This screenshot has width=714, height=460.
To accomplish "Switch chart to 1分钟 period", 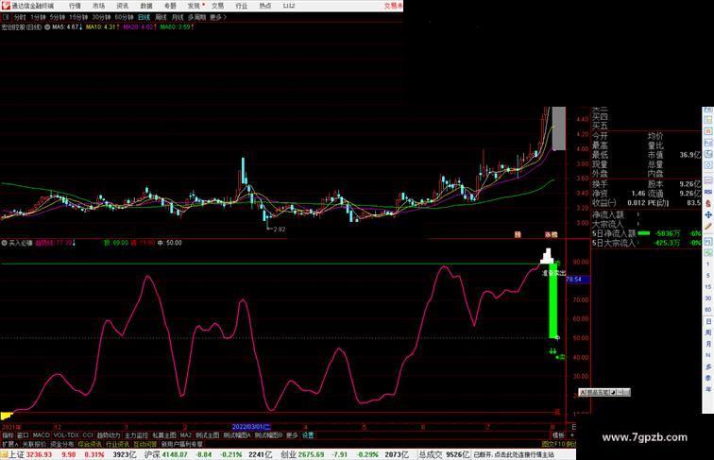I will [38, 17].
